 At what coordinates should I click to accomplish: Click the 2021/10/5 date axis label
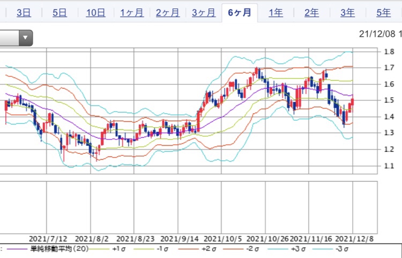click(x=223, y=239)
